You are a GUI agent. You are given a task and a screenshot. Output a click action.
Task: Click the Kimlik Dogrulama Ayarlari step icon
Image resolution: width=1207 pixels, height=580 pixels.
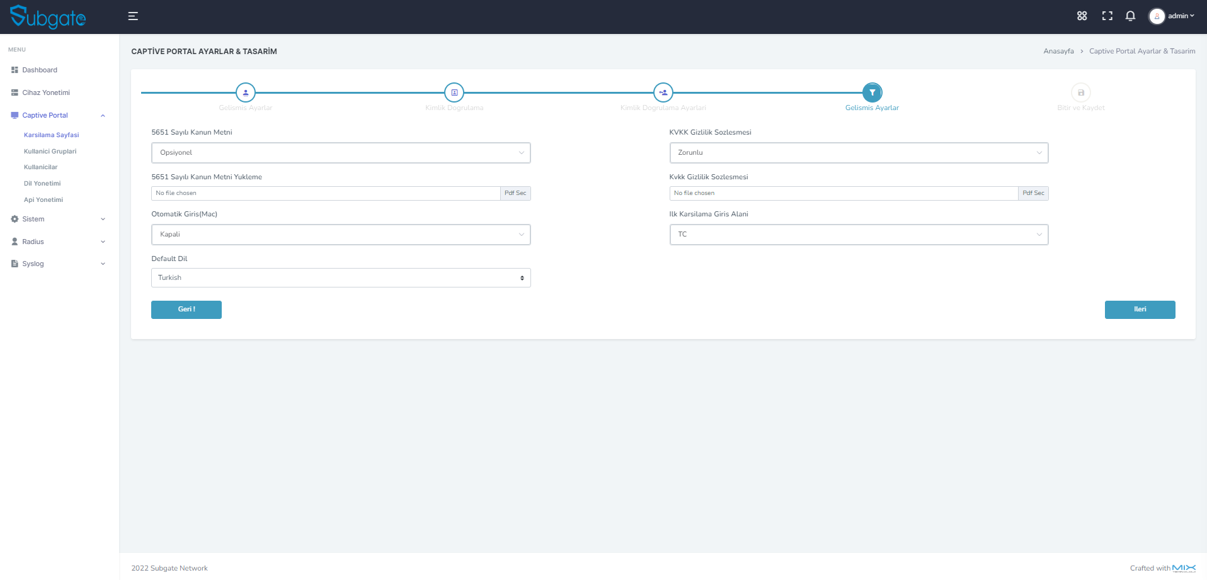tap(663, 92)
